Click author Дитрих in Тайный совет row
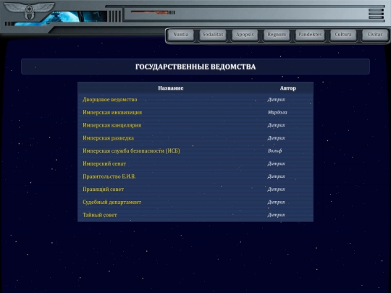This screenshot has height=293, width=391. [x=276, y=215]
